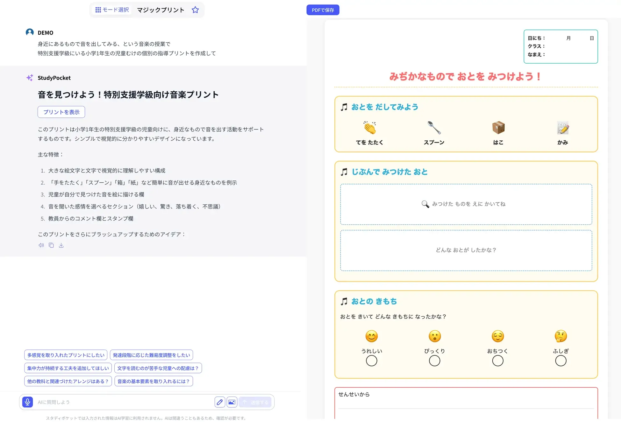Attach an image to your question
This screenshot has width=621, height=422.
click(232, 402)
